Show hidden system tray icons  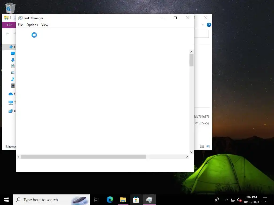226,200
